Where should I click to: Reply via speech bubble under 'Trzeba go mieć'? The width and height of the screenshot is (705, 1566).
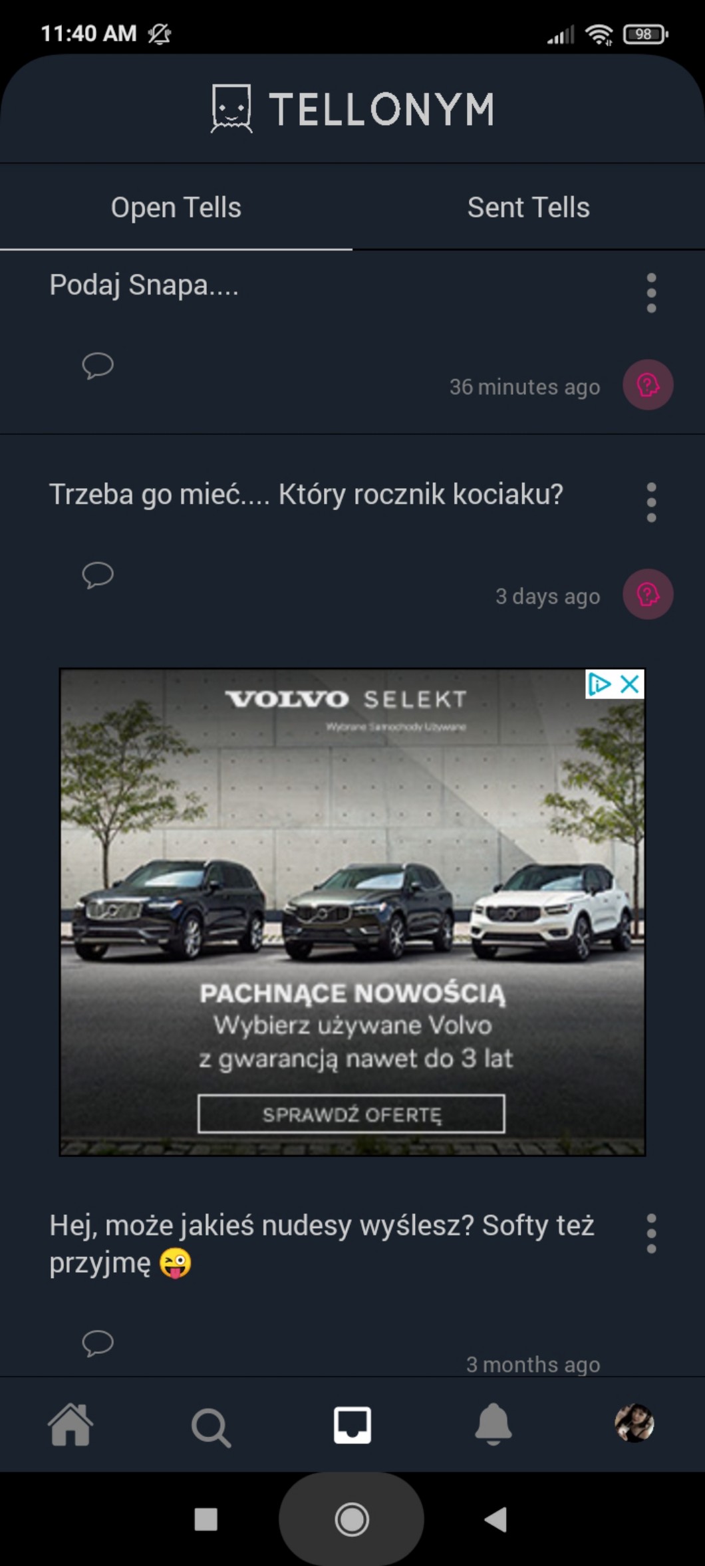pyautogui.click(x=98, y=575)
